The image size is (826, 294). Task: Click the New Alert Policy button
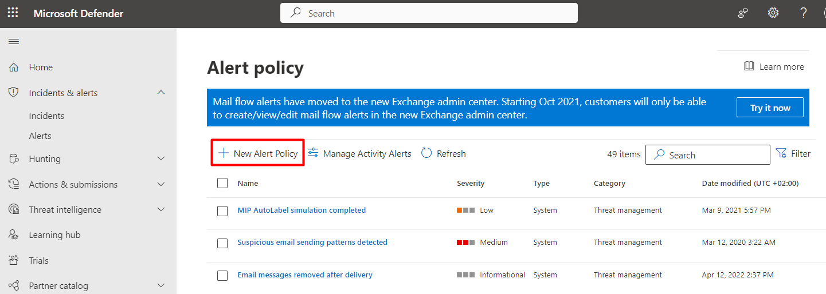point(258,153)
